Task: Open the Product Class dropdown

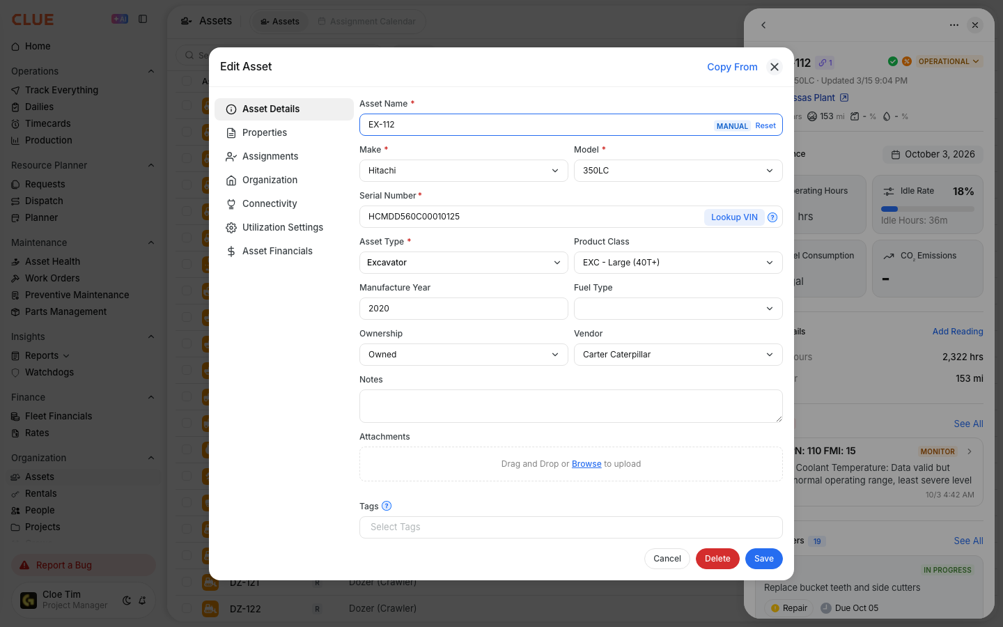Action: (678, 263)
